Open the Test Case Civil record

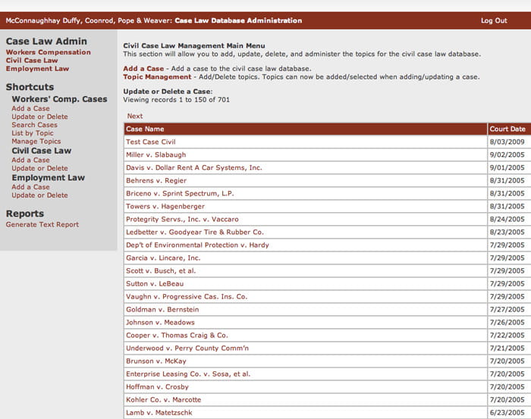click(151, 142)
